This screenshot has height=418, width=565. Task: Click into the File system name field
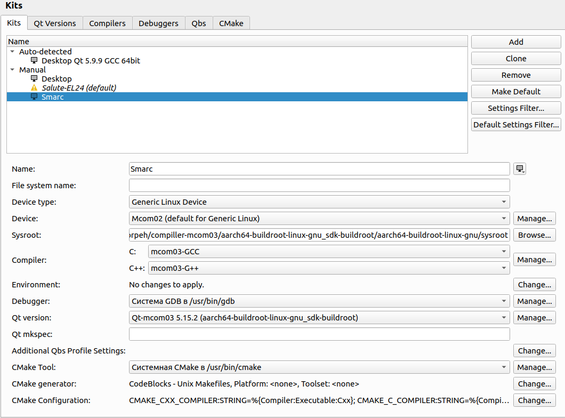(x=319, y=186)
